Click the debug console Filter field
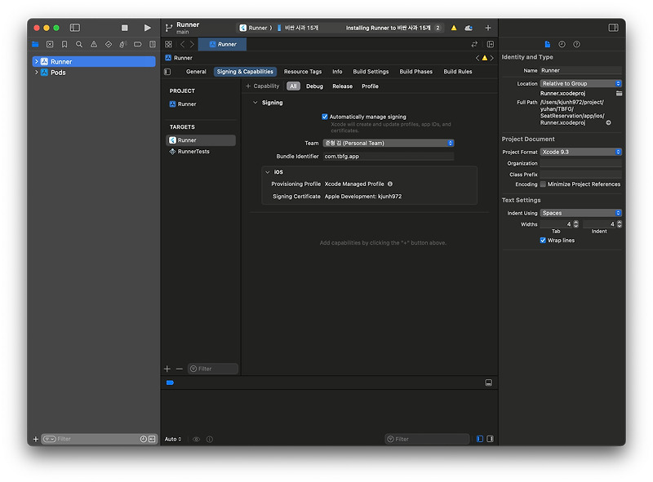 (x=427, y=439)
